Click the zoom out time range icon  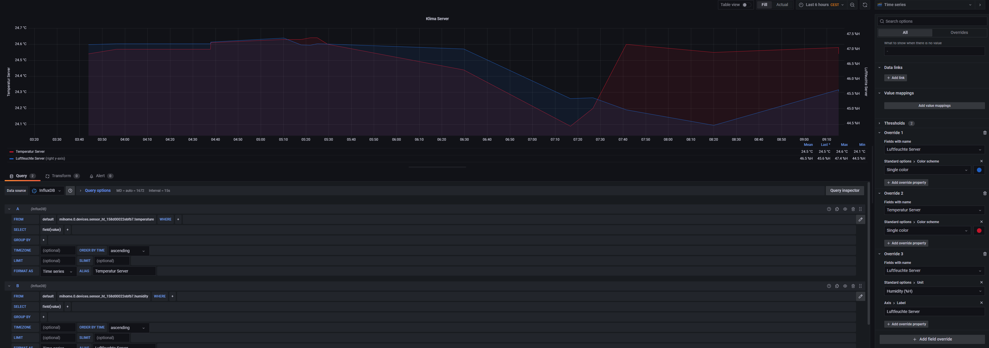pos(852,5)
